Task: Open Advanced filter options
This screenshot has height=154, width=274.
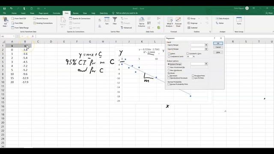Action: click(126, 27)
